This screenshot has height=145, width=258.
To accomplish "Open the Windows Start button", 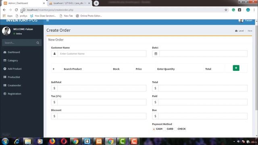I will point(5,141).
